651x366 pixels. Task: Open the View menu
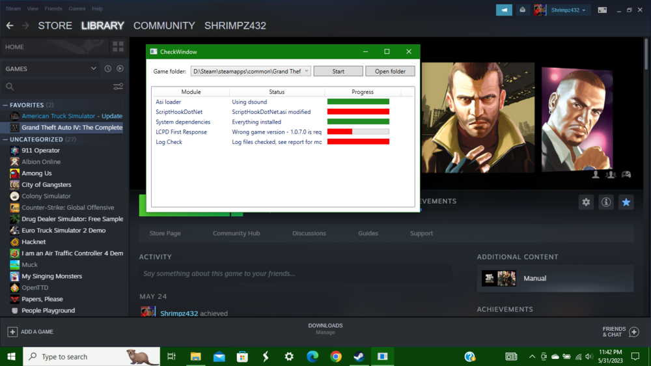point(33,8)
